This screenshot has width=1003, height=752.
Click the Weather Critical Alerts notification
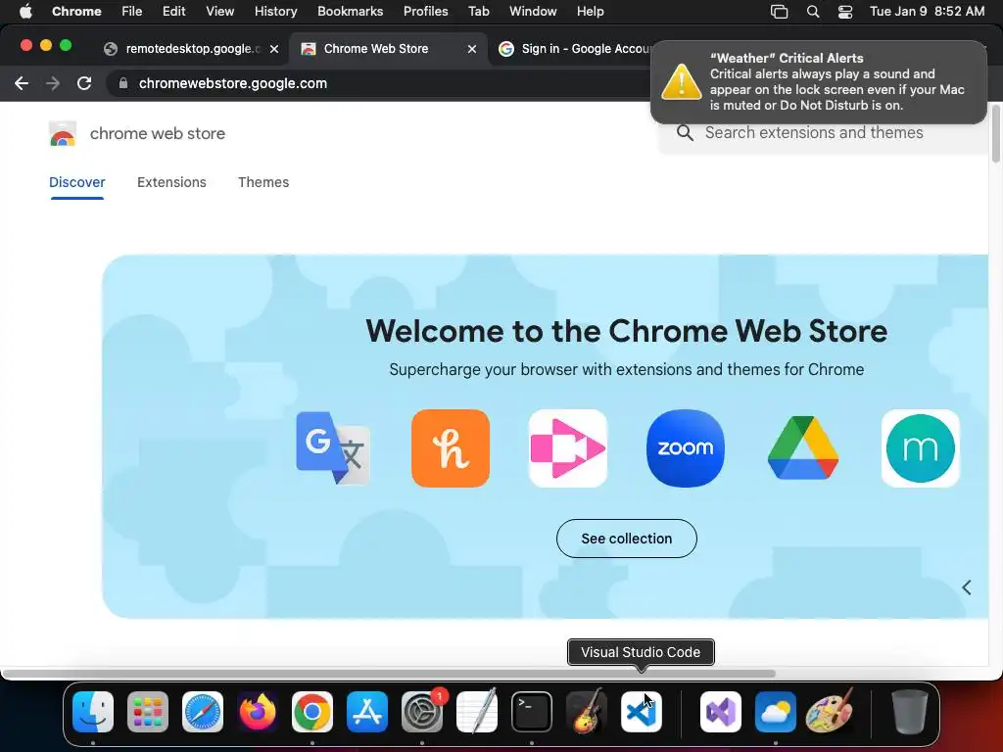[x=819, y=82]
